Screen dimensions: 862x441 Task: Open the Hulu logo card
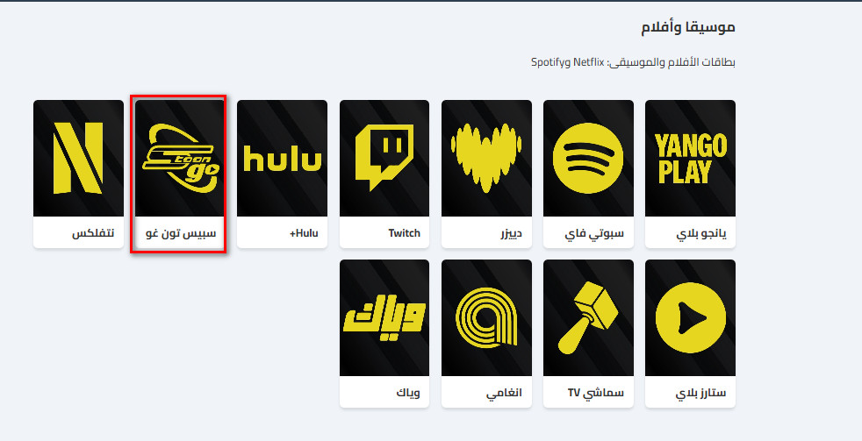click(282, 160)
